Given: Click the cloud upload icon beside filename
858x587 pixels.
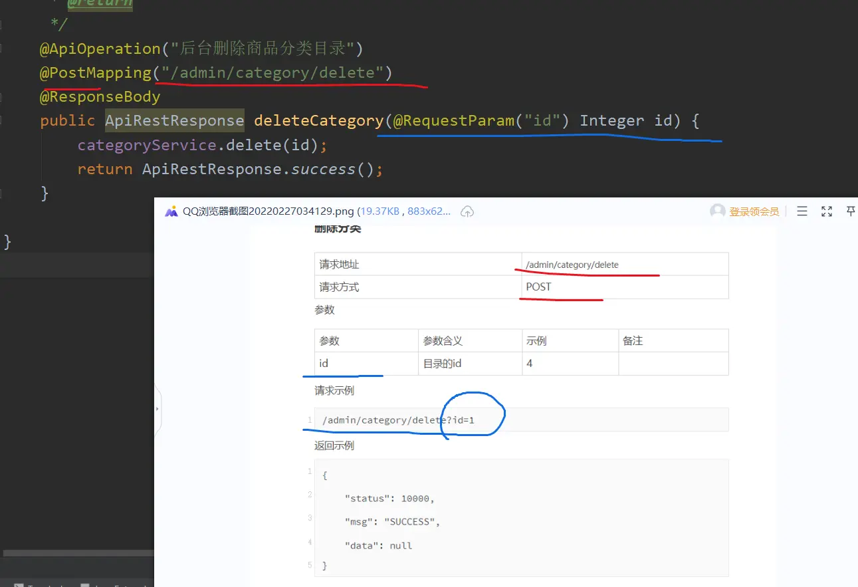Looking at the screenshot, I should click(467, 211).
